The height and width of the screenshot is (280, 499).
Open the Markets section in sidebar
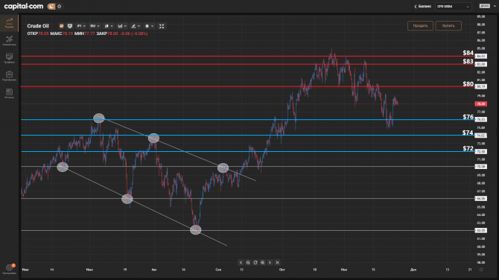[9, 23]
